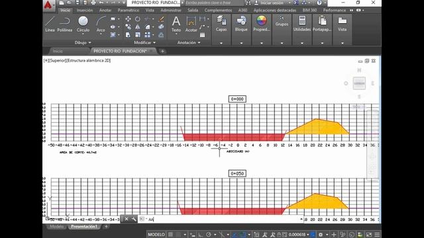The width and height of the screenshot is (424, 238).
Task: Open the Capas layers panel button
Action: point(221,24)
